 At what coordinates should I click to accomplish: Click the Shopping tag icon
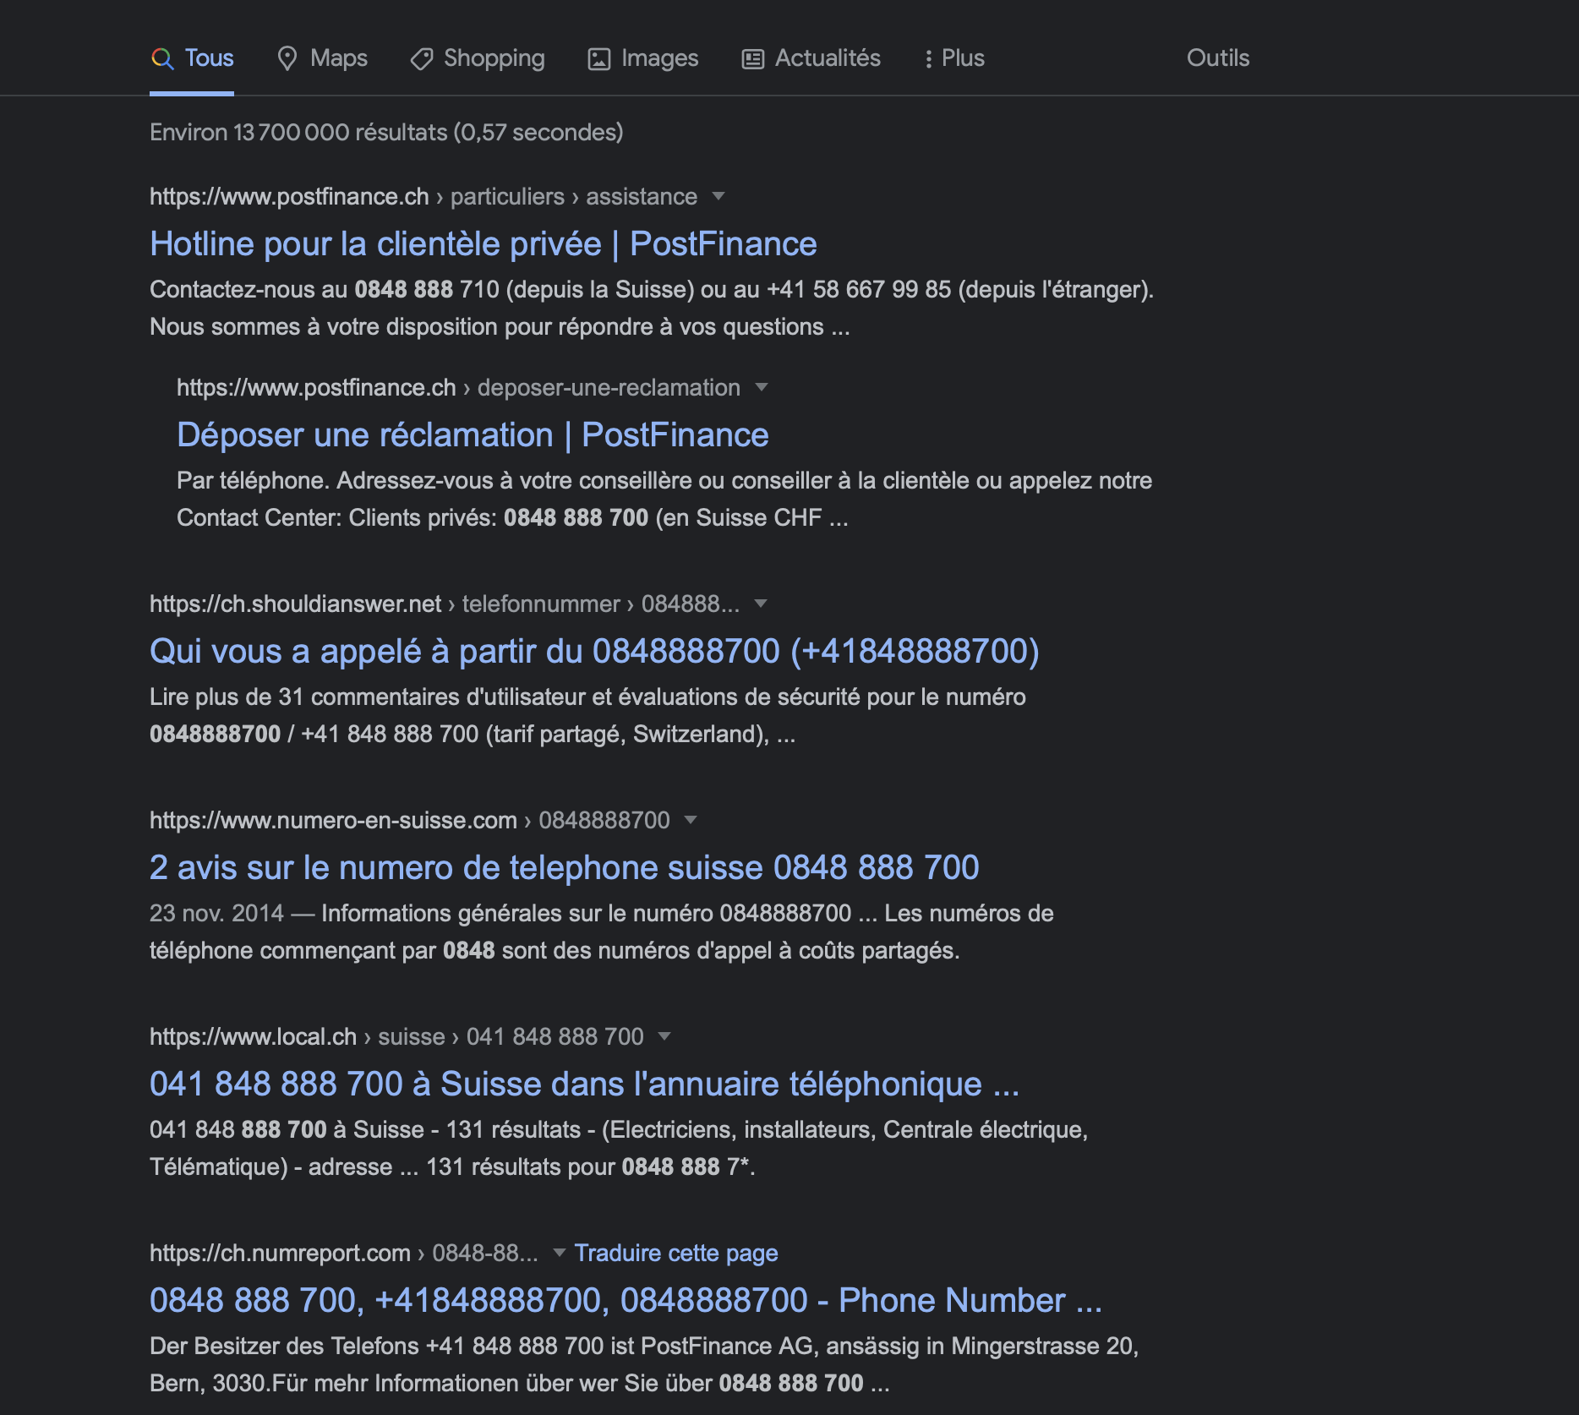coord(421,58)
